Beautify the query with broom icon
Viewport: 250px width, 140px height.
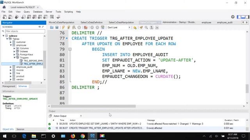coord(141,28)
